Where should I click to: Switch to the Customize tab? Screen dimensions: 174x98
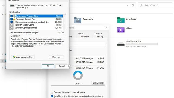98,33
